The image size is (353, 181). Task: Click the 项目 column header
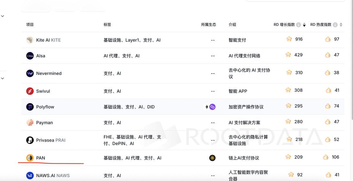pos(30,25)
